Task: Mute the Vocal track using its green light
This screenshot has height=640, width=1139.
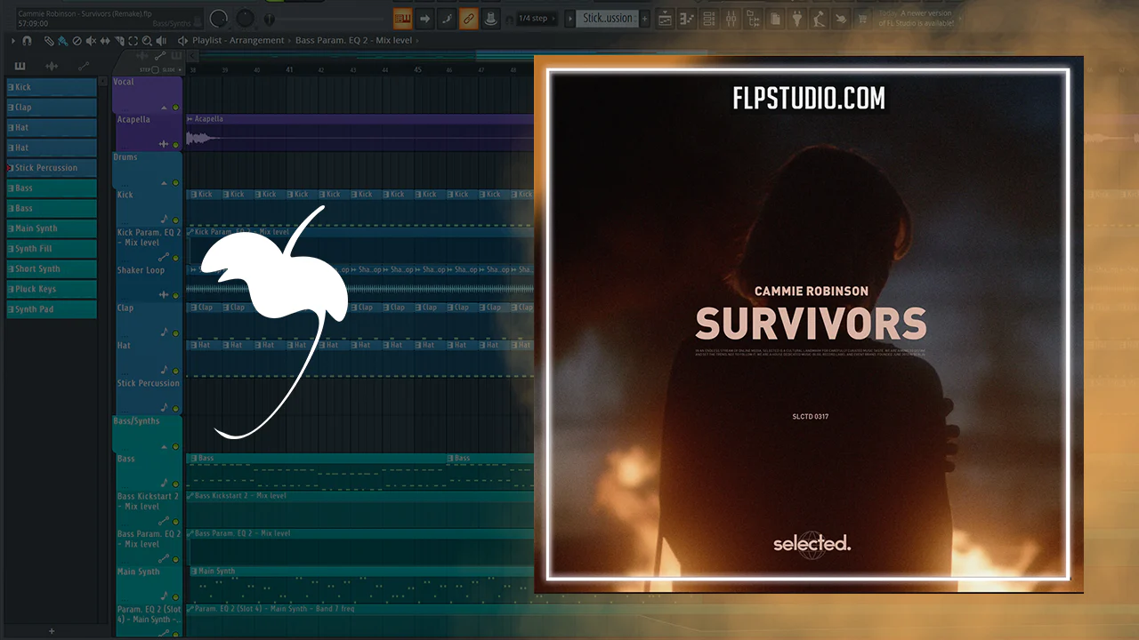Action: click(175, 108)
